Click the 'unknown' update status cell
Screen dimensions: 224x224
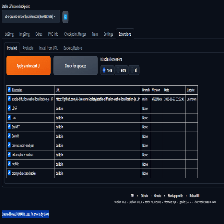[x=192, y=99]
